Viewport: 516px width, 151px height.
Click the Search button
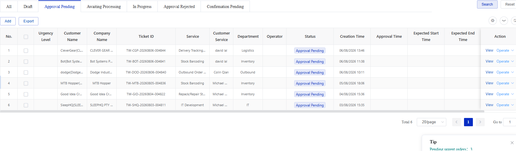[487, 4]
